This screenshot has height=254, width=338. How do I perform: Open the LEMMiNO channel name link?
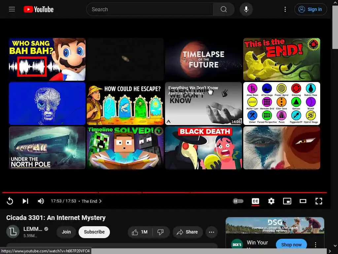point(33,229)
